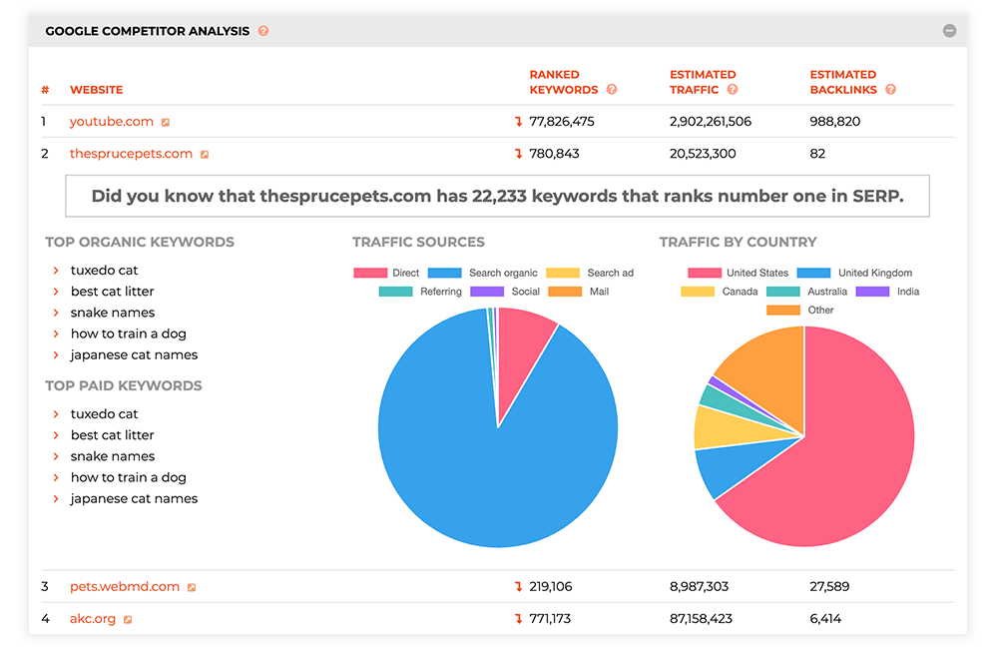Toggle Direct legend swatch in Traffic Sources
The width and height of the screenshot is (998, 649).
tap(370, 273)
